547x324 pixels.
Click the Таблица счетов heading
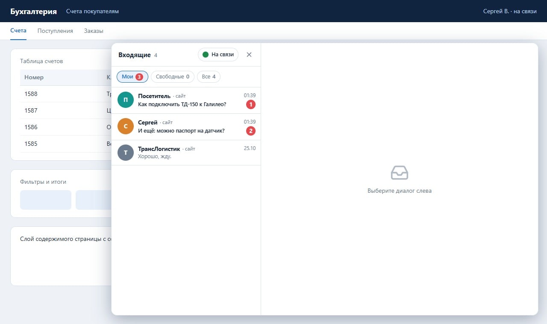41,61
